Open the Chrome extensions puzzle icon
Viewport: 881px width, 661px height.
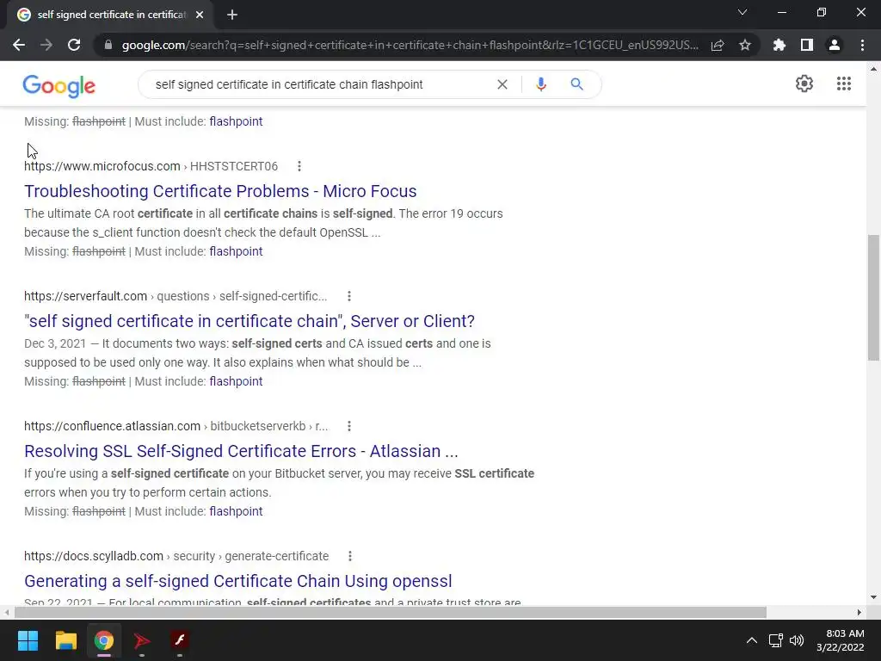click(x=779, y=45)
